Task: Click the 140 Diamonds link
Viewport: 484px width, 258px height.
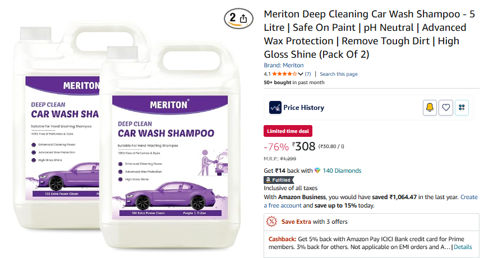Action: click(342, 171)
